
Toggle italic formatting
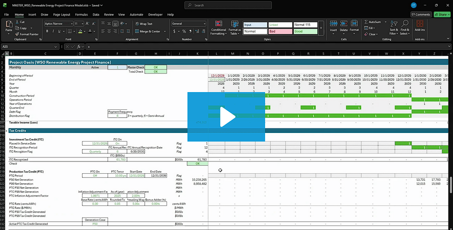tap(53, 31)
